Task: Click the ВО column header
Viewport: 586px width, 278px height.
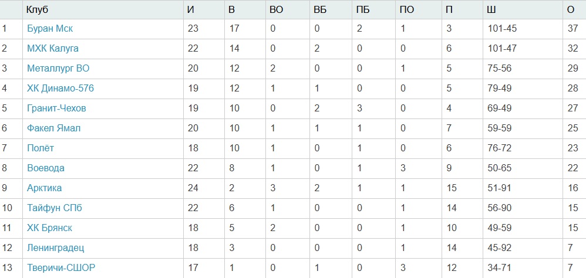Action: coord(276,9)
